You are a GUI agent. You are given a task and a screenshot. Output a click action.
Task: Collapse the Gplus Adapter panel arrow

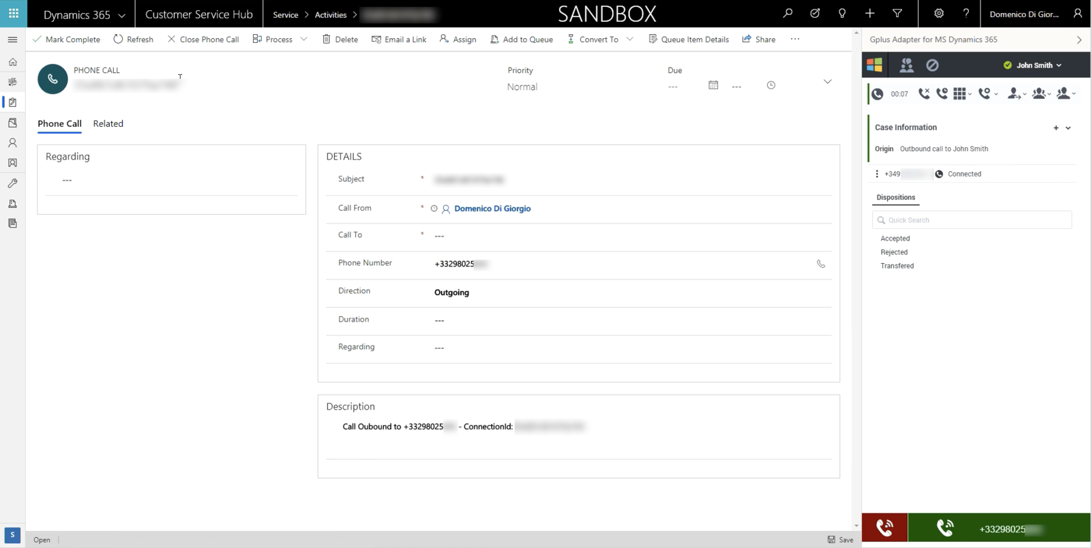tap(1079, 40)
